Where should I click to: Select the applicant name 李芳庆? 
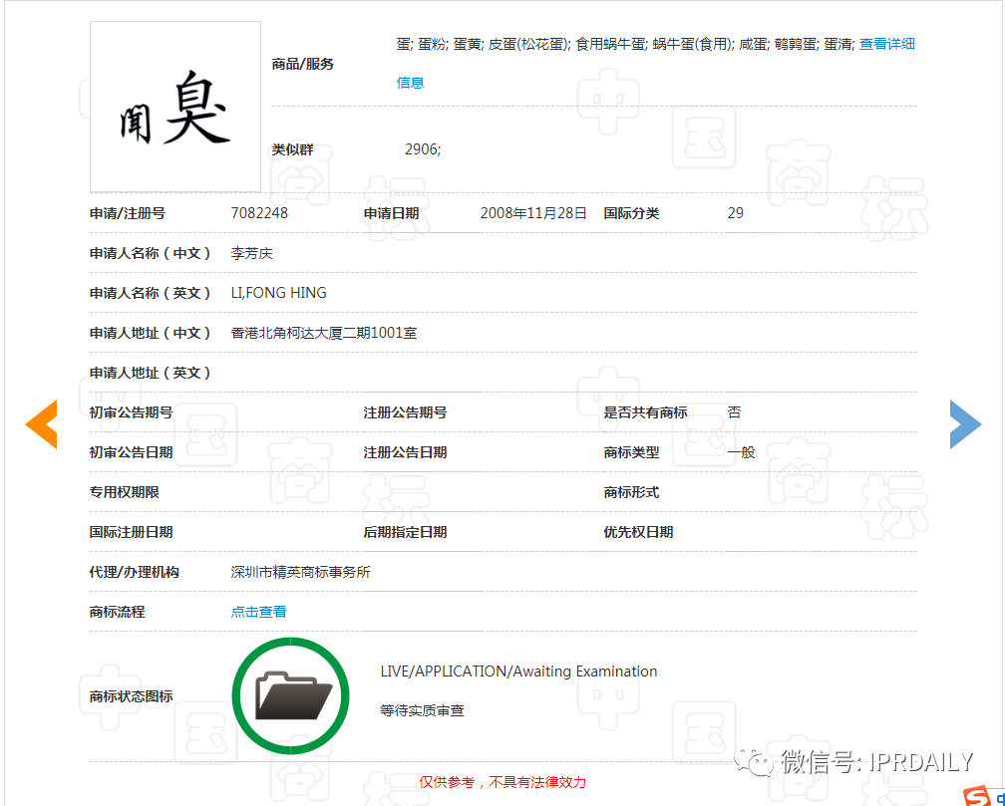252,252
